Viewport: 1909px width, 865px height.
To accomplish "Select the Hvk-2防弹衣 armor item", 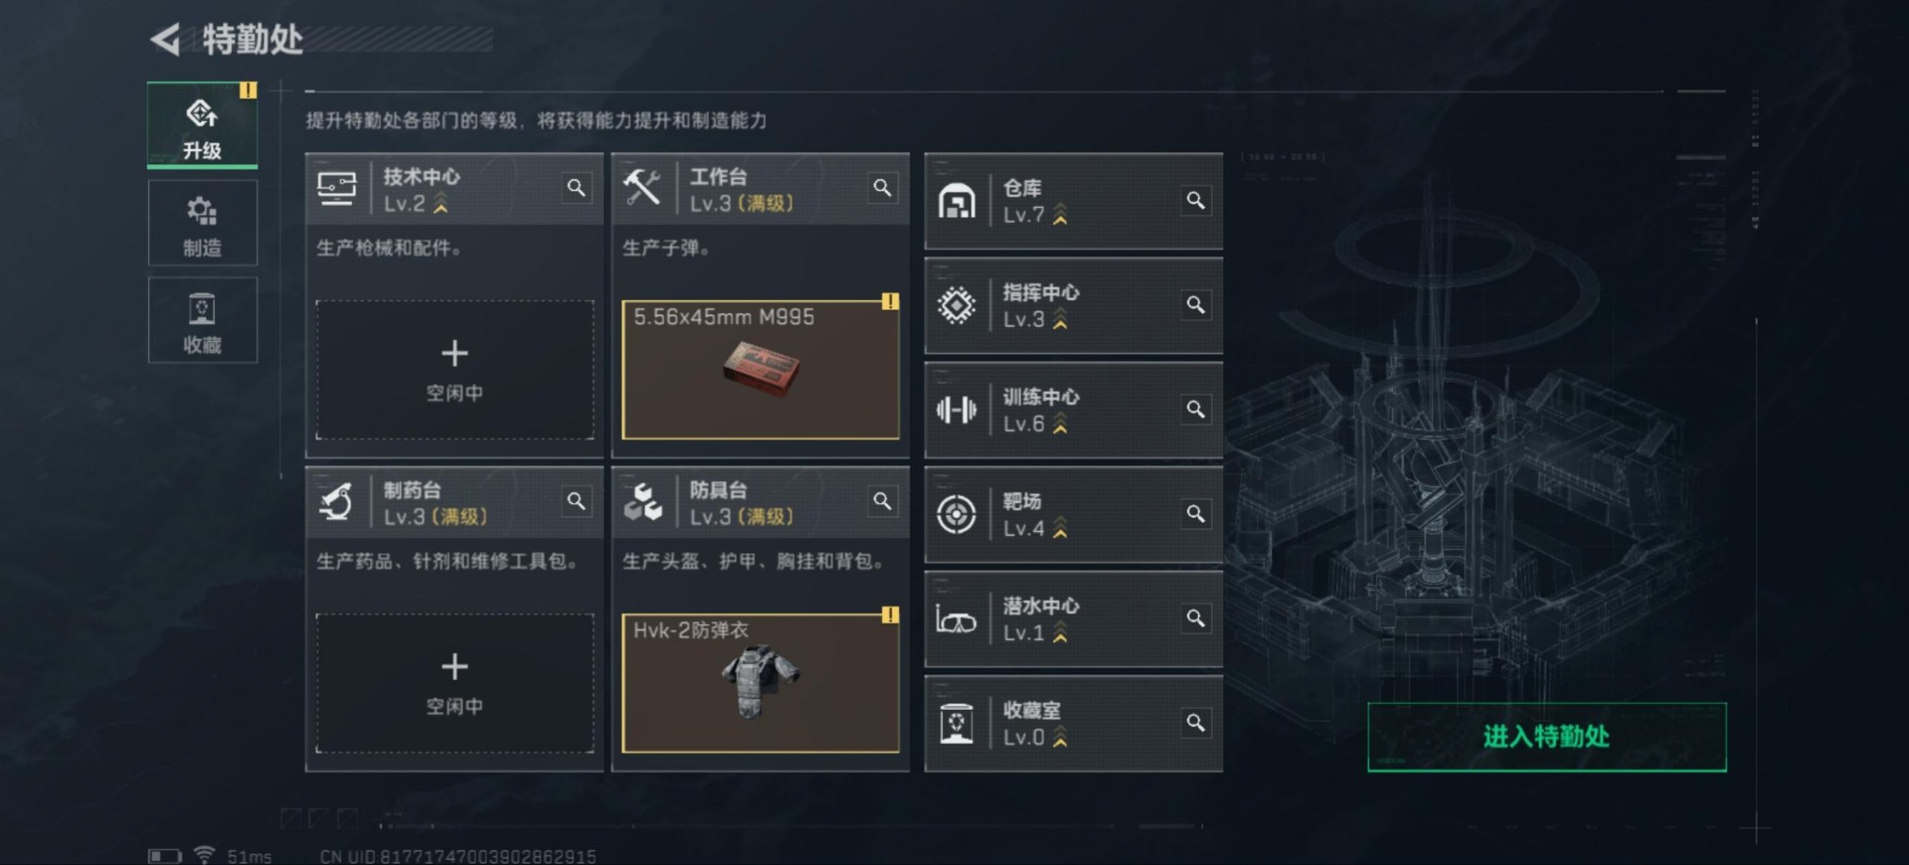I will pos(761,683).
